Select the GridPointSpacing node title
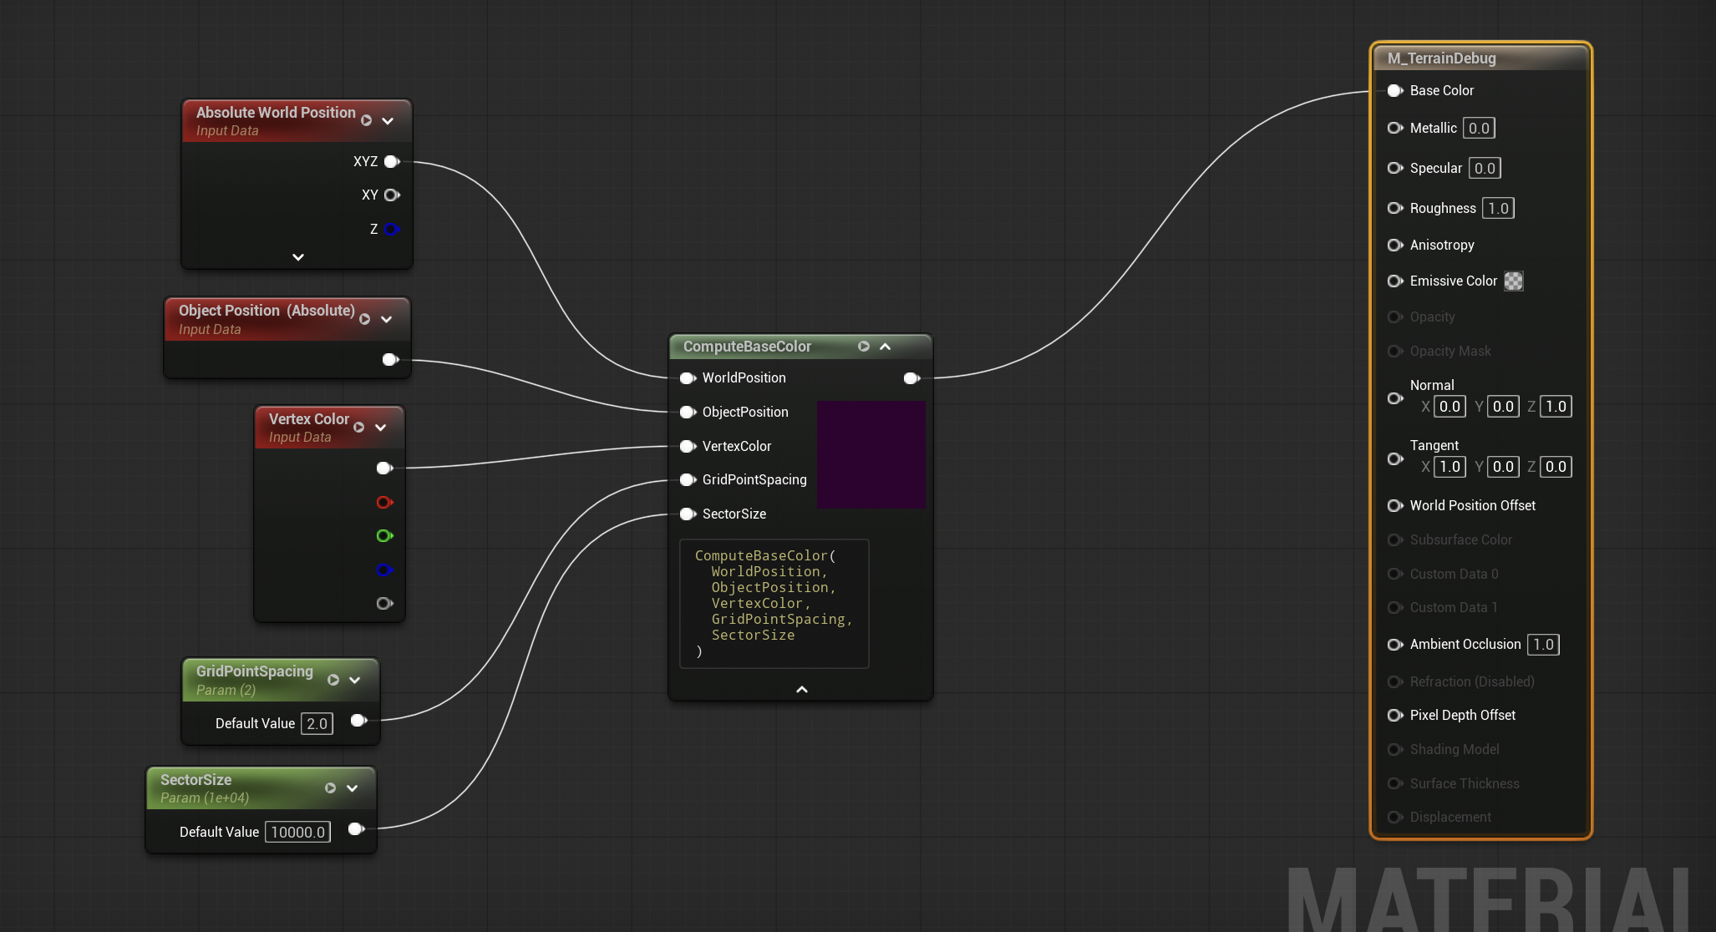 pyautogui.click(x=255, y=671)
